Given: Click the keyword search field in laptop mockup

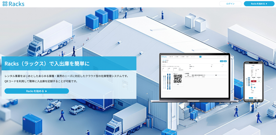Looking at the screenshot, I should coord(195,57).
